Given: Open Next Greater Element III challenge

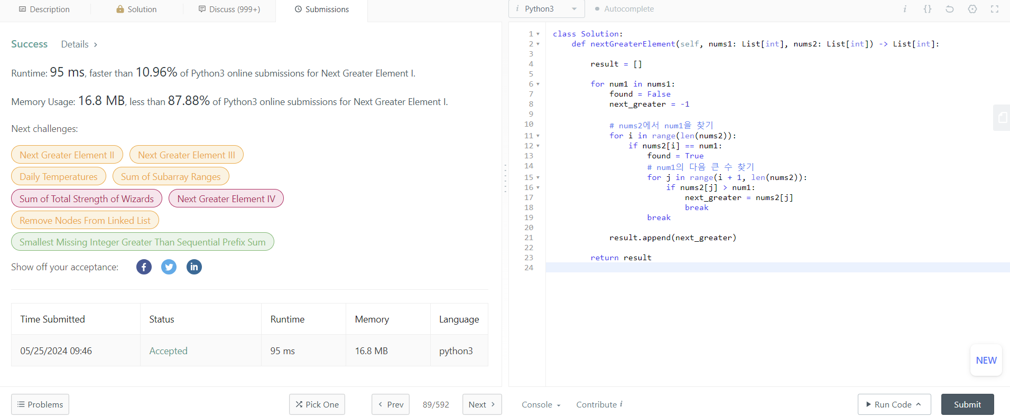Looking at the screenshot, I should coord(187,155).
